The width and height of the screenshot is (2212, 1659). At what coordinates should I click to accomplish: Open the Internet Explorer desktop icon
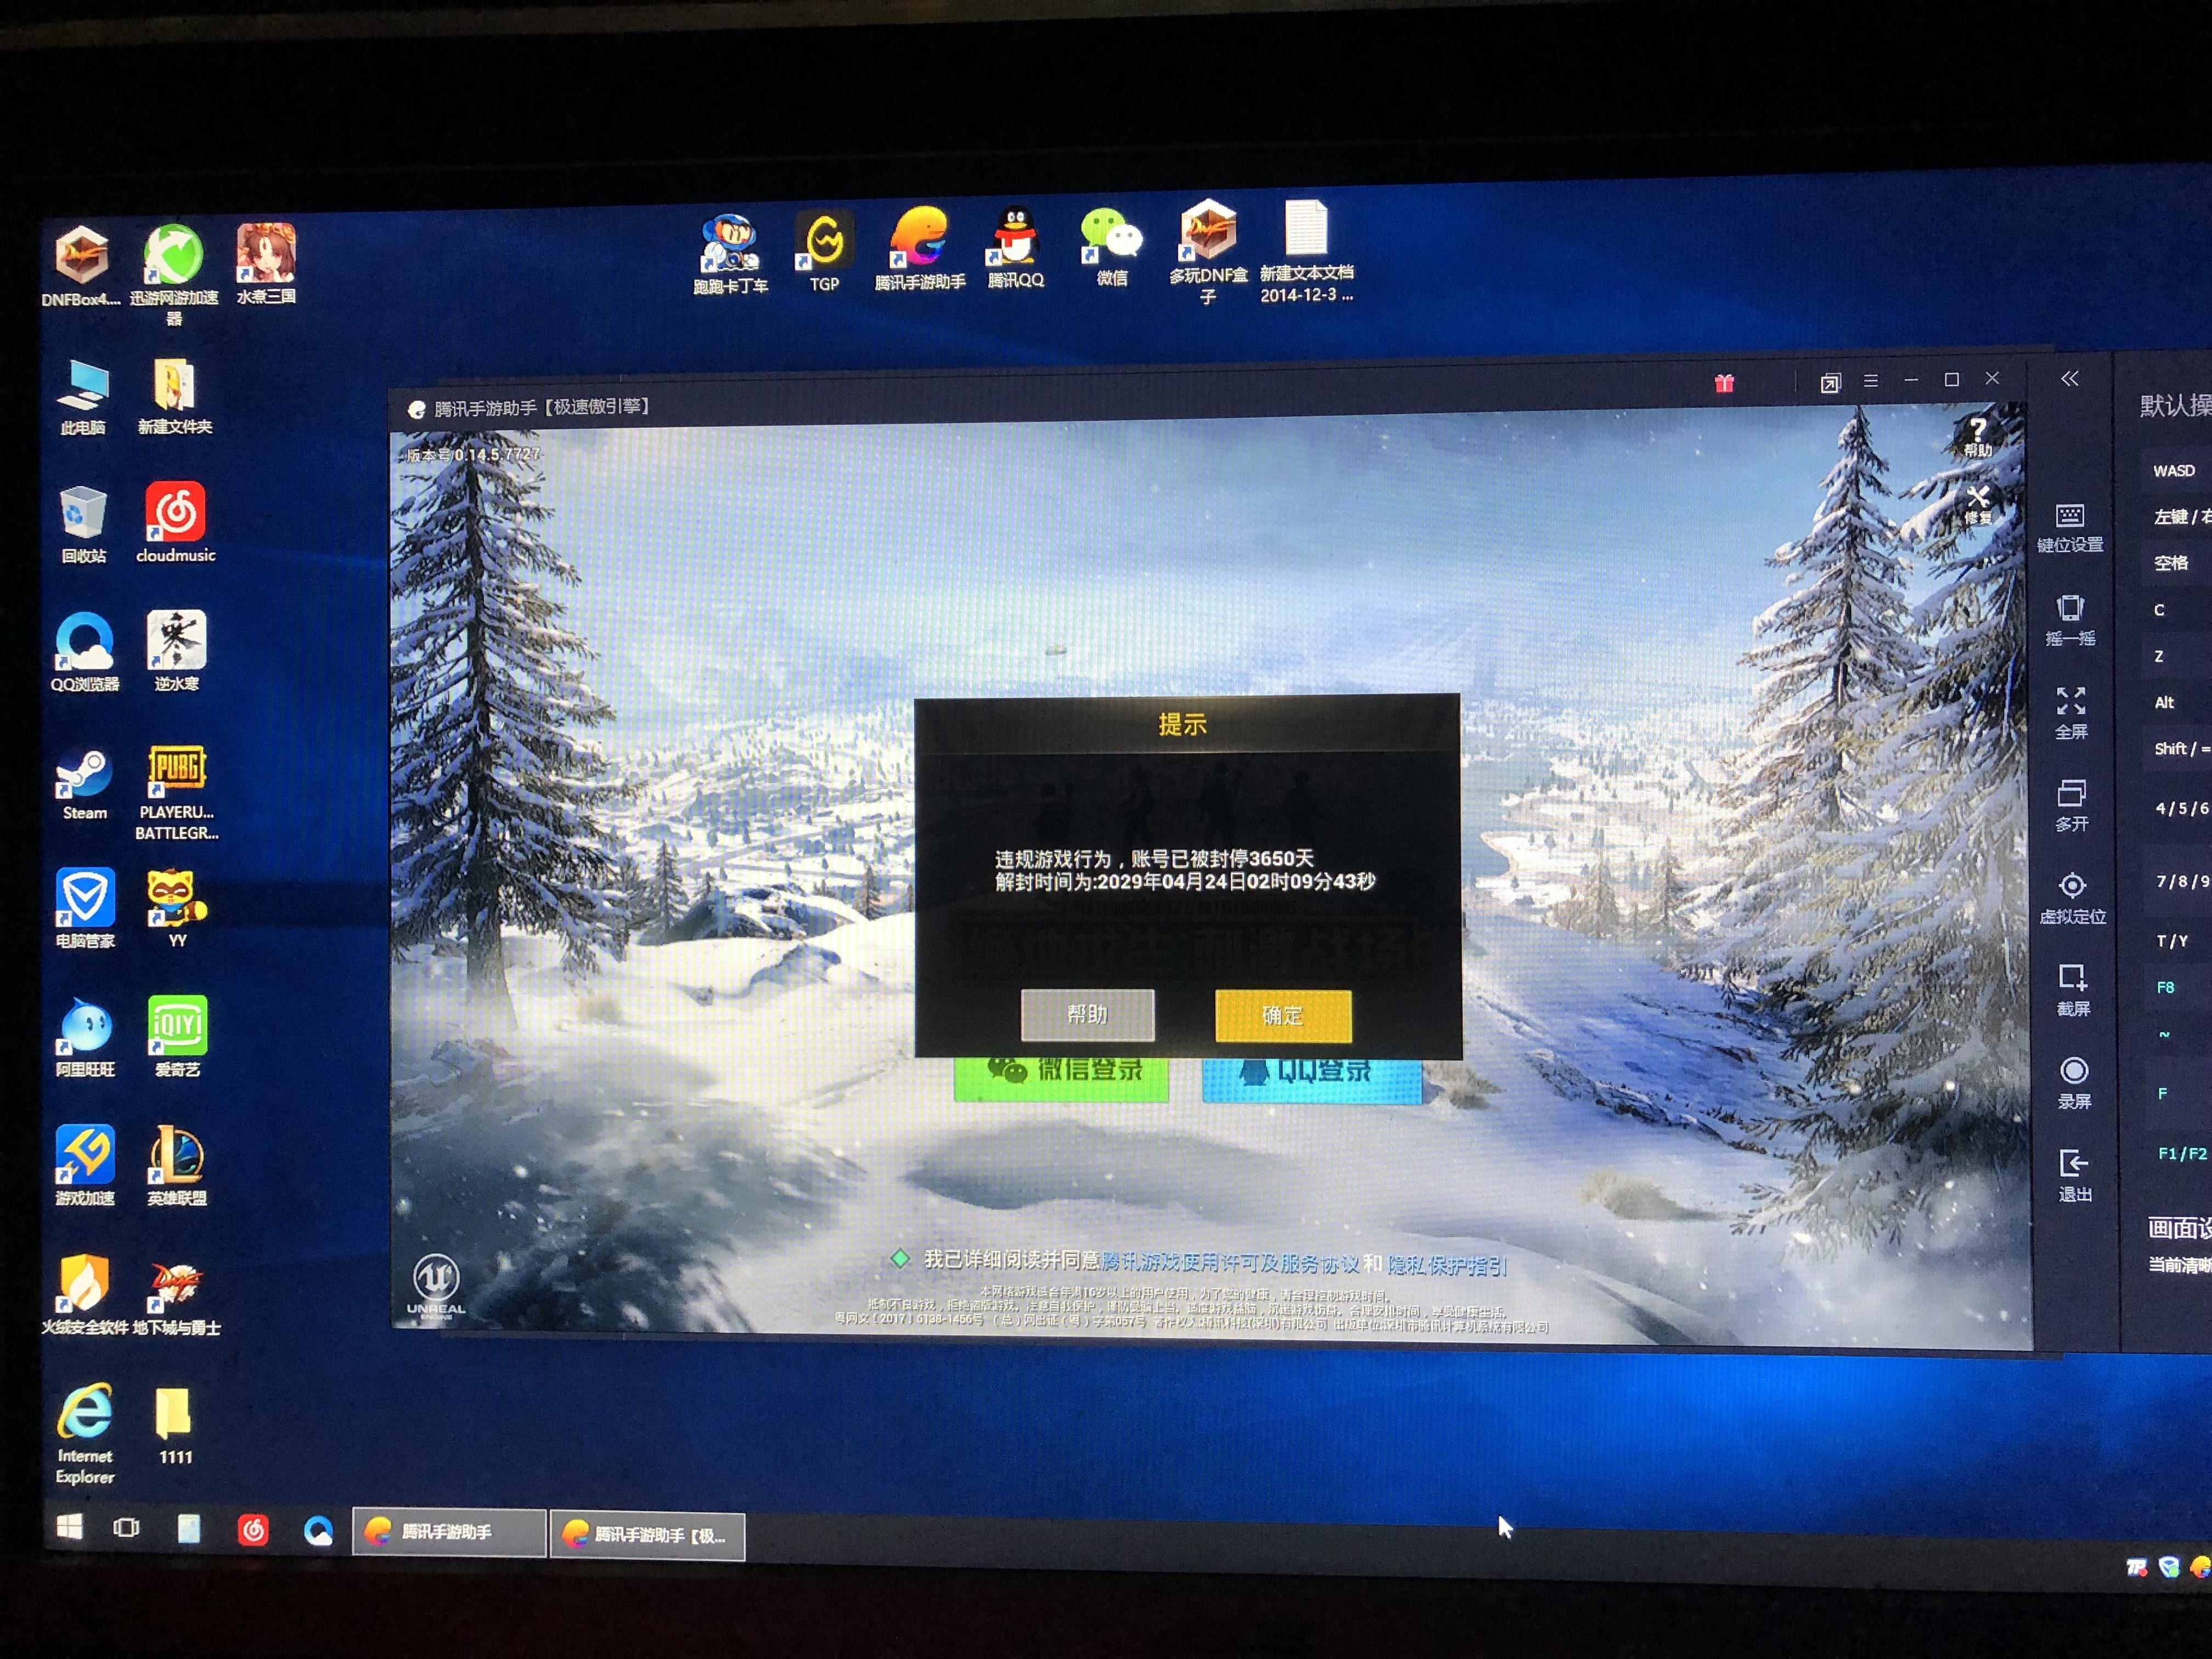(85, 1434)
